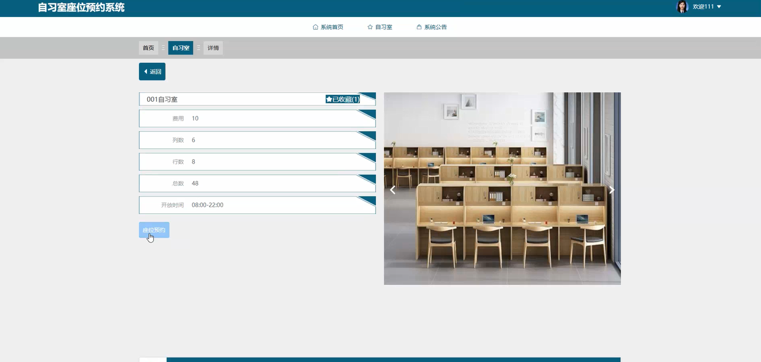Select the 详情 breadcrumb

pos(213,48)
